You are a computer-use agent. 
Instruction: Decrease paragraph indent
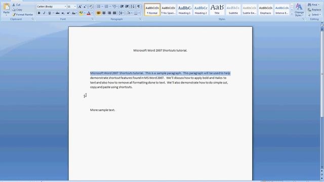(122, 7)
